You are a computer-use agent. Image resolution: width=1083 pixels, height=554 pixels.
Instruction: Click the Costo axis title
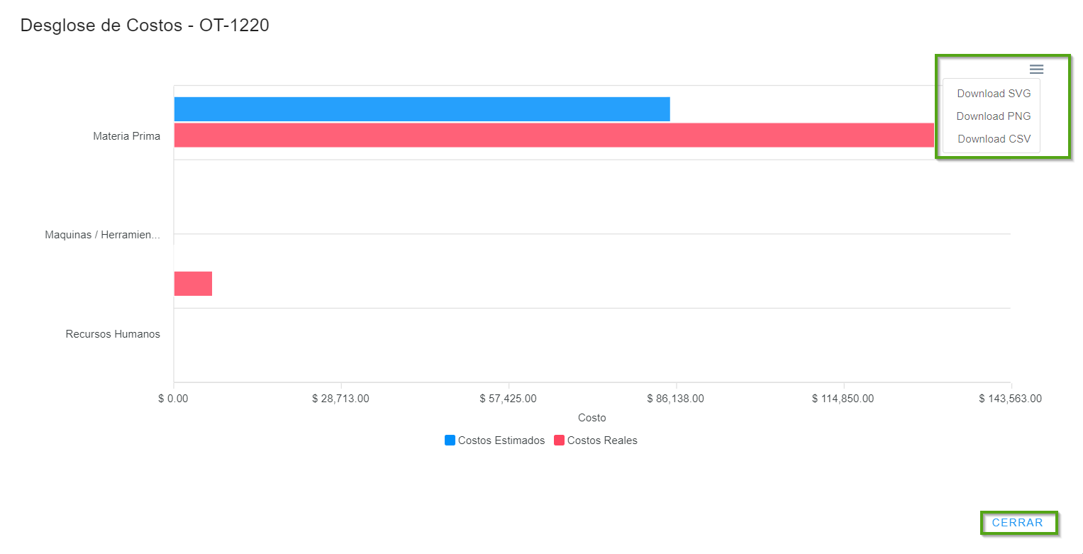592,418
